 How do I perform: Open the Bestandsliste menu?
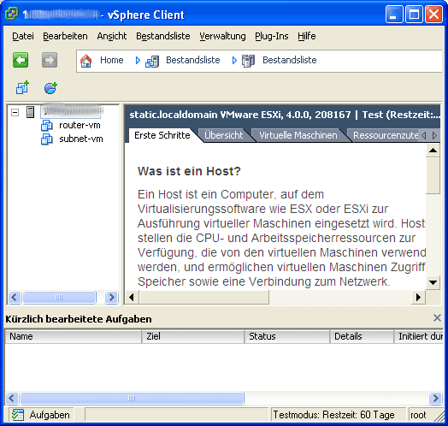click(x=162, y=36)
